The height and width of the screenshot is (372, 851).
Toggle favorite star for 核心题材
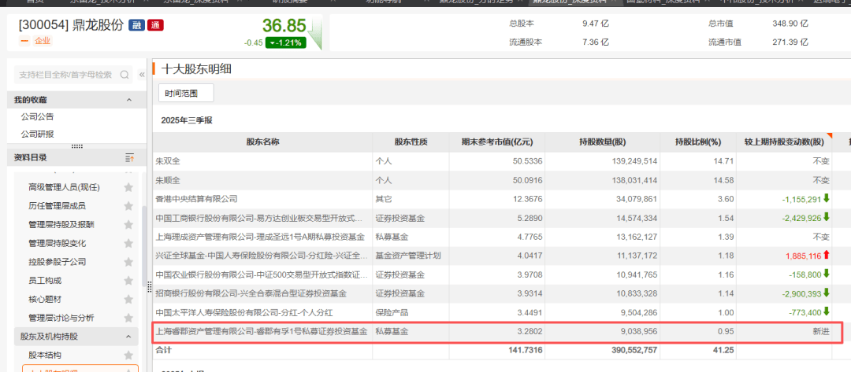pyautogui.click(x=128, y=300)
